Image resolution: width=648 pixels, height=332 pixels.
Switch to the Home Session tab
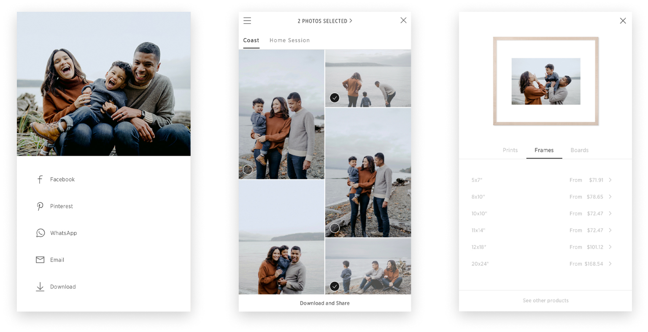tap(289, 40)
